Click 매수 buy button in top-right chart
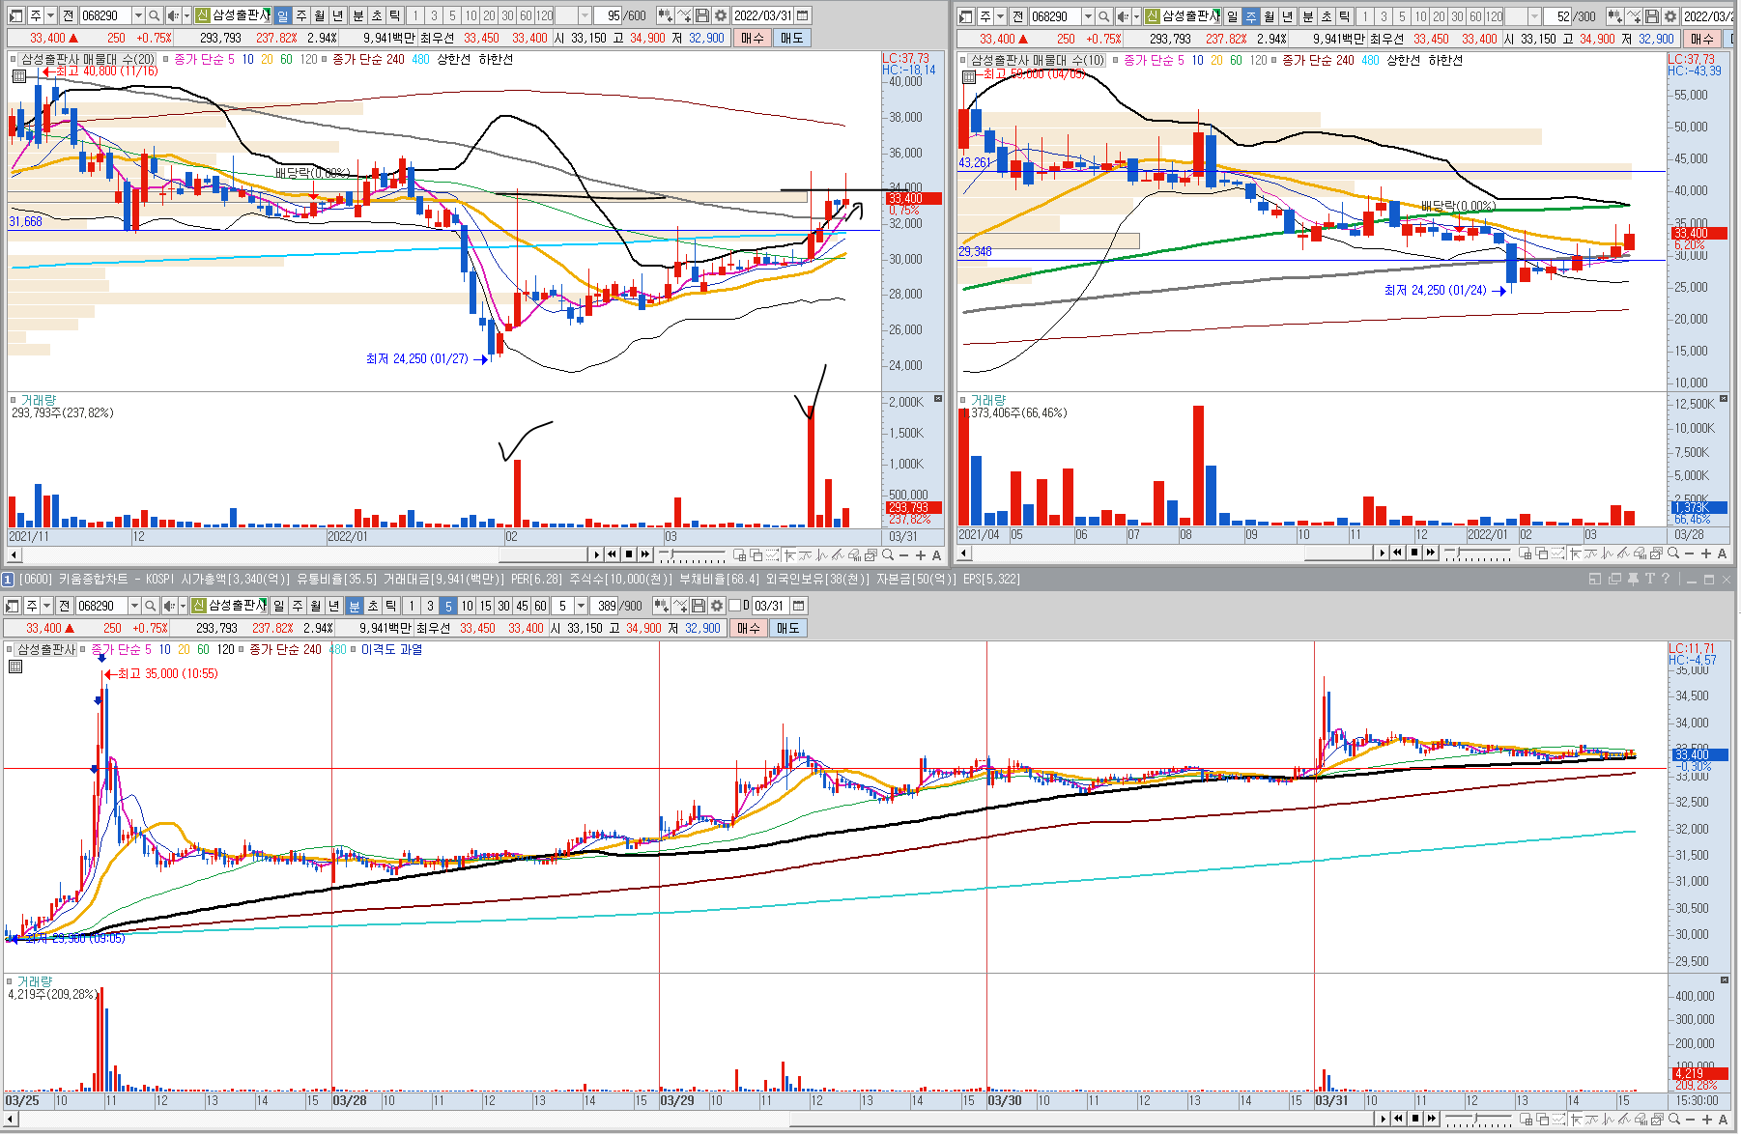Viewport: 1741px width, 1135px height. [1702, 39]
